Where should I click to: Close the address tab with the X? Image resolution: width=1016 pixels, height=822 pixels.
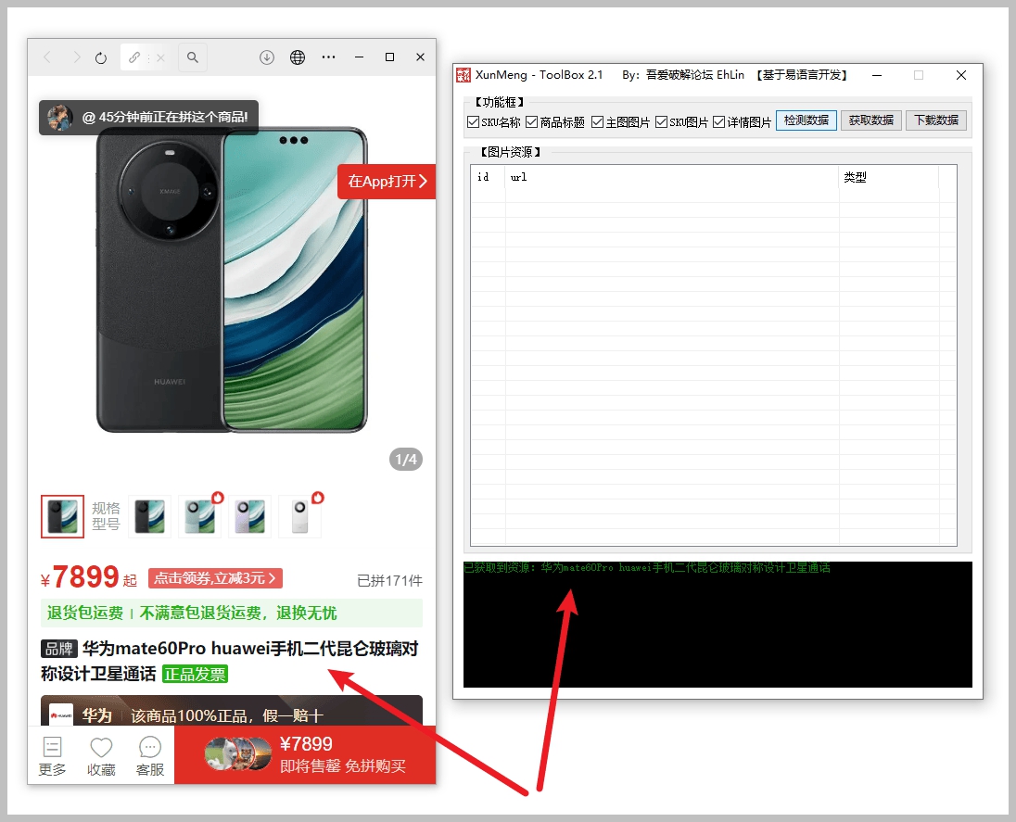click(x=160, y=57)
